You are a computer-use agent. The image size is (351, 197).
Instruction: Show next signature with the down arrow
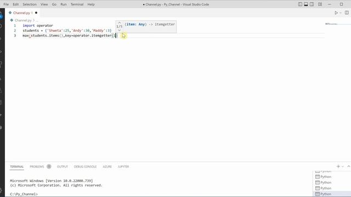click(x=120, y=30)
